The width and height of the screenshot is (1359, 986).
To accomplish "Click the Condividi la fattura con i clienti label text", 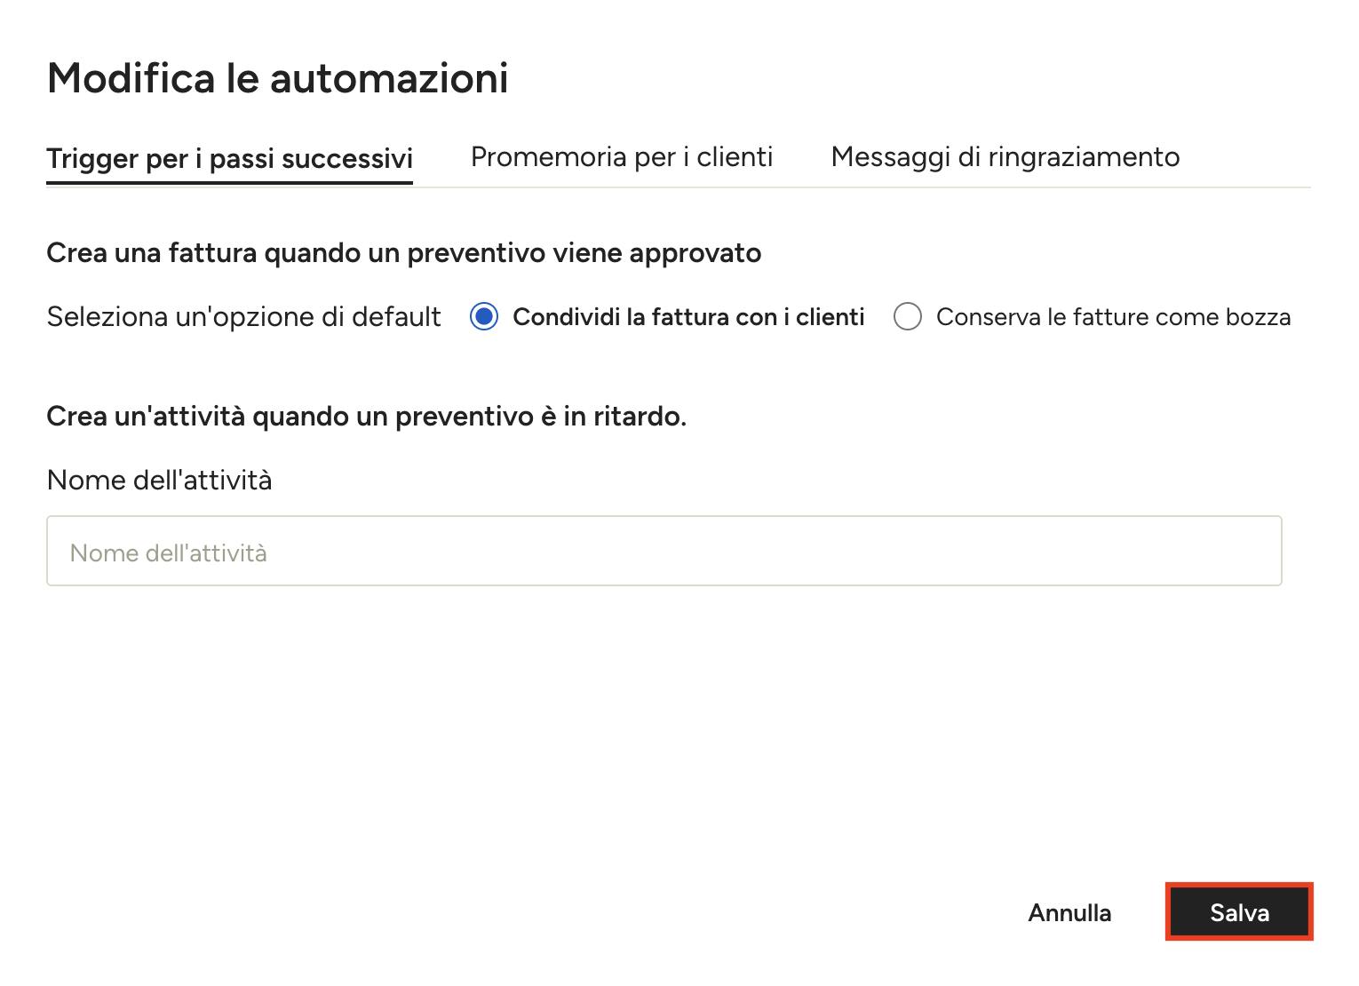I will [x=688, y=317].
